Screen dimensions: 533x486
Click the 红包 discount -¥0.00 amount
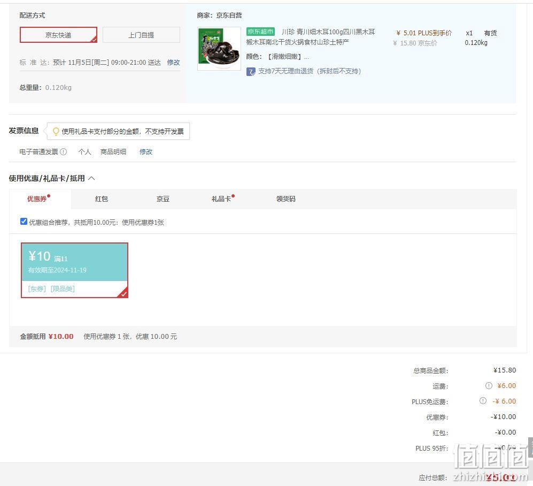(x=505, y=432)
